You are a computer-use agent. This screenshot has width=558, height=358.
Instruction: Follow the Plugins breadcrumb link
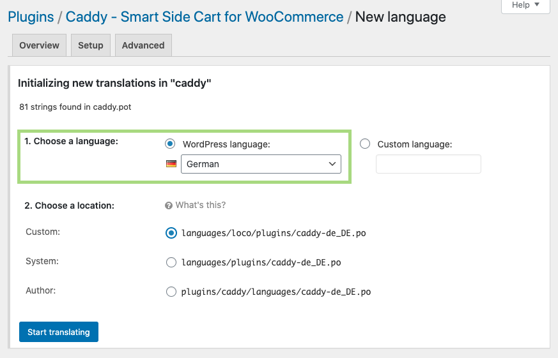coord(31,17)
